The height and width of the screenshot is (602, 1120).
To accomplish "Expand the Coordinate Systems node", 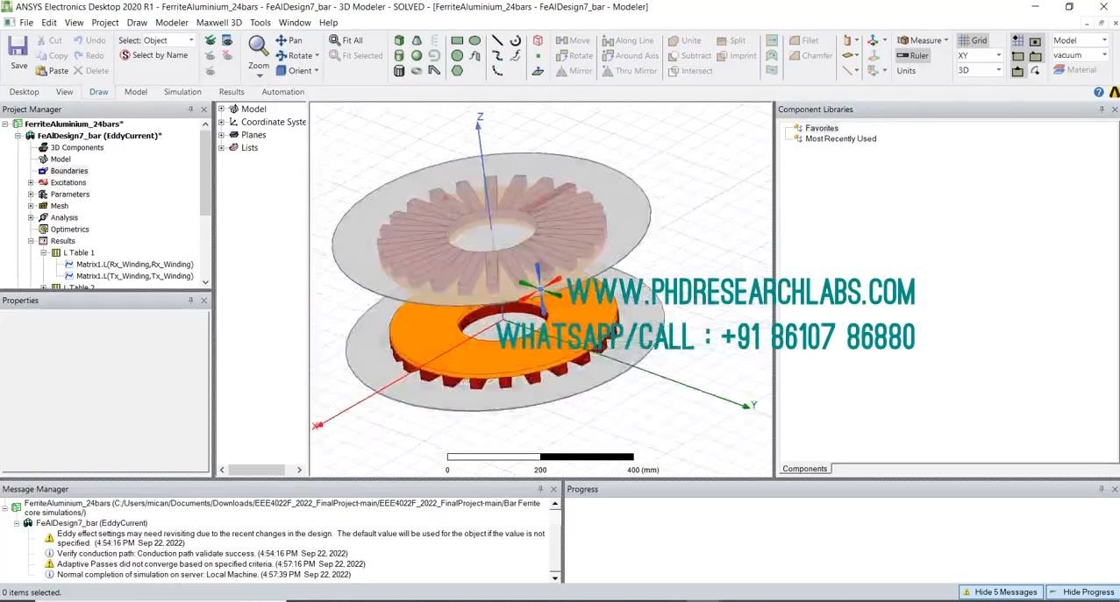I will [x=222, y=122].
